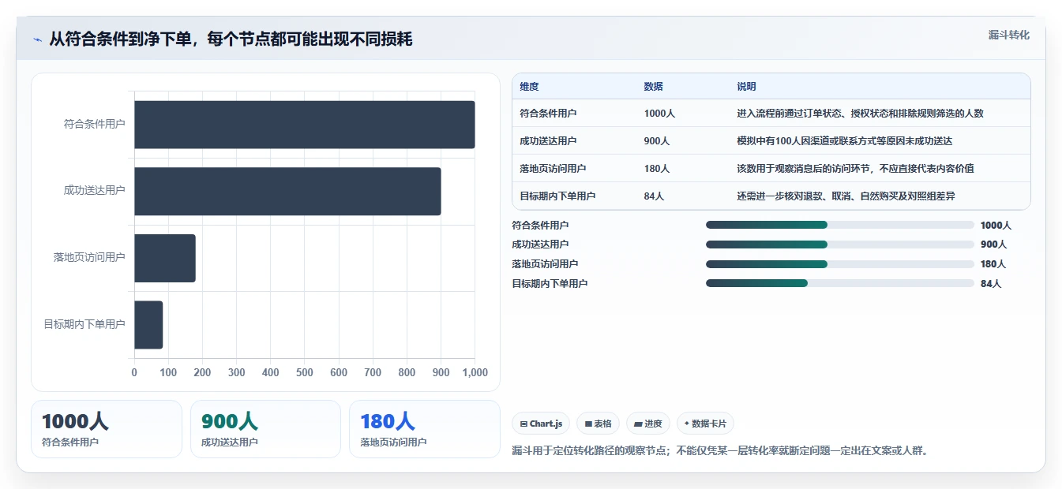
Task: Open the 900人 成功送达用户 data card
Action: click(x=265, y=429)
